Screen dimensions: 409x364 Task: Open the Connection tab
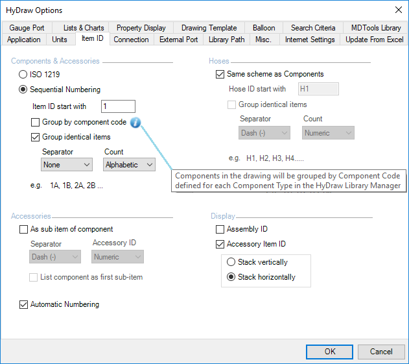tap(131, 40)
